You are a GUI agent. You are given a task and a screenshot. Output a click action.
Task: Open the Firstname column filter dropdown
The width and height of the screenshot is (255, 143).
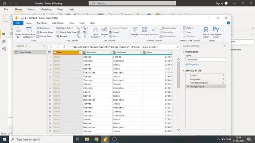[110, 52]
